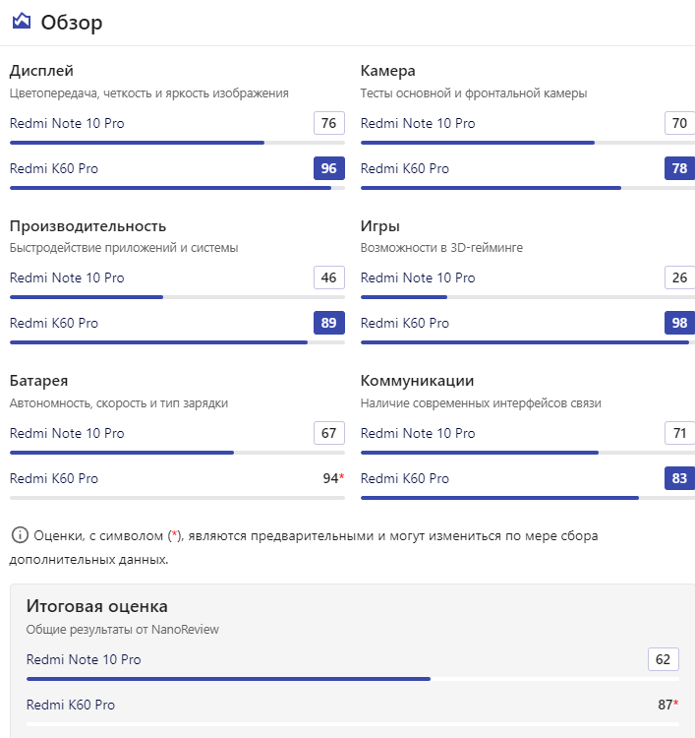Click the Цветопередача, четкость и яркость description

coord(149,93)
